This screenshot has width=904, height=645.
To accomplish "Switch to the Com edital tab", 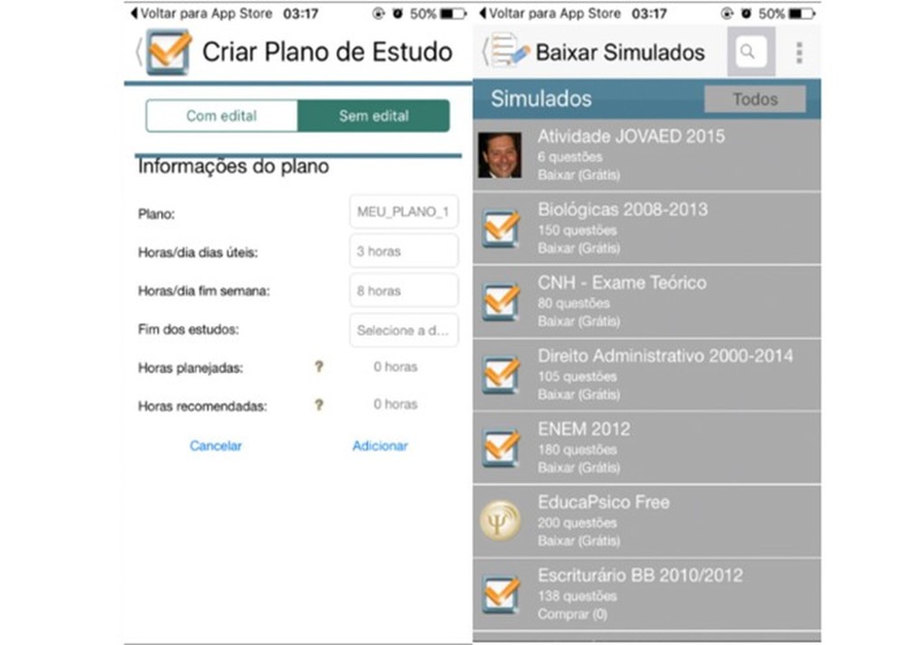I will 221,116.
